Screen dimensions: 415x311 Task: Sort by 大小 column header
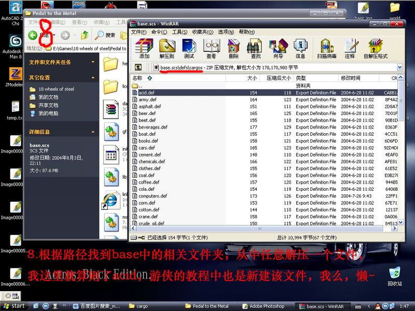[x=242, y=78]
